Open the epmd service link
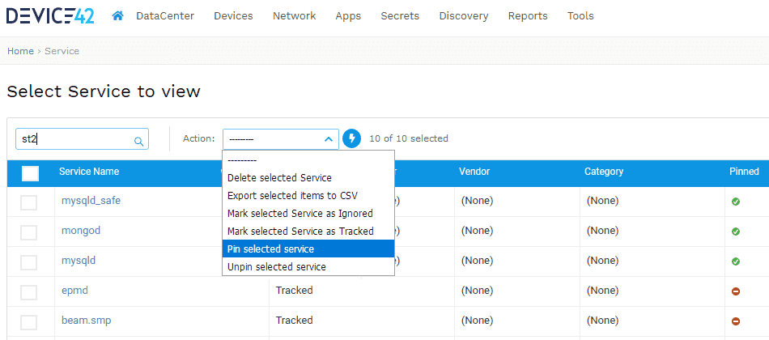 74,291
